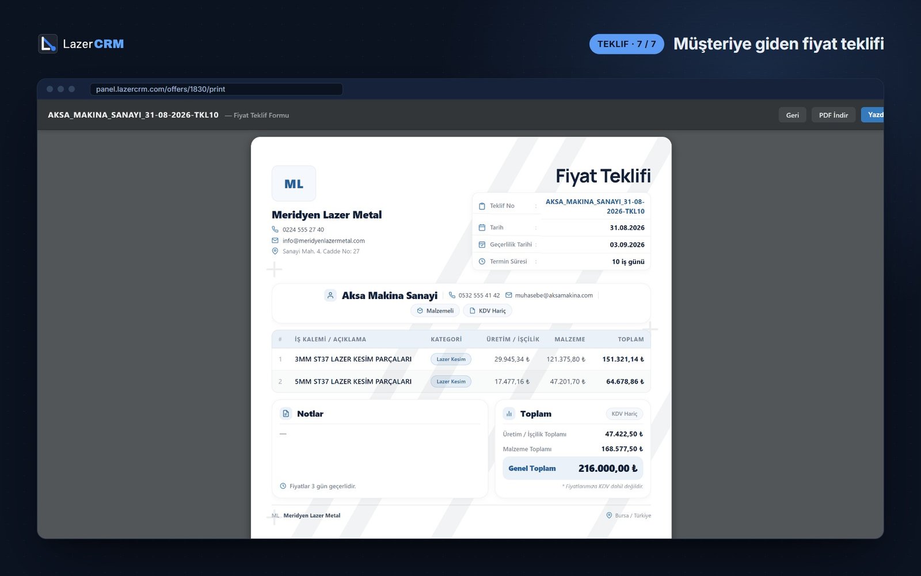The width and height of the screenshot is (921, 576).
Task: Click the Fiyat Teklif Formu subtitle
Action: tap(261, 115)
